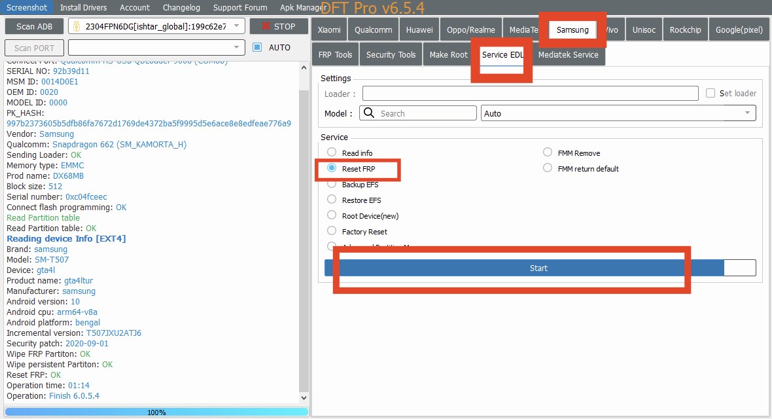Open the FRP Tools tab

[335, 54]
